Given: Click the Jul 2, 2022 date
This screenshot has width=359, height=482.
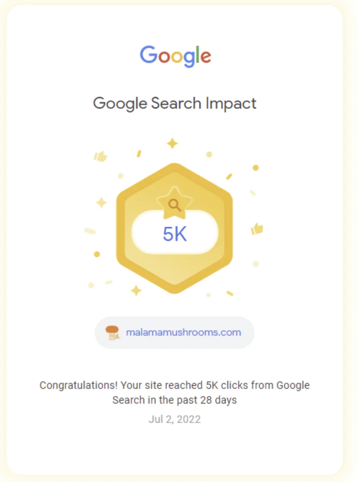Looking at the screenshot, I should [175, 419].
